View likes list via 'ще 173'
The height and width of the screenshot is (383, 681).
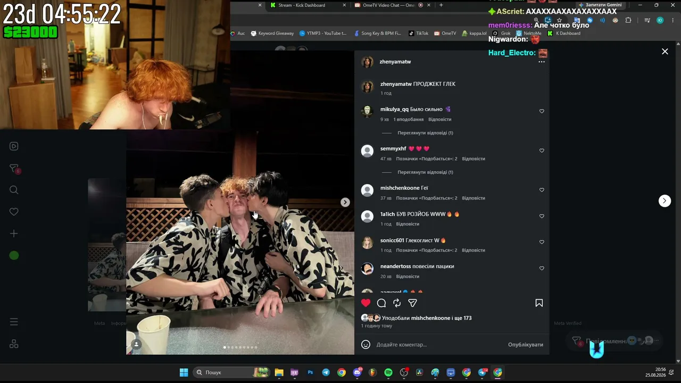[x=463, y=318]
